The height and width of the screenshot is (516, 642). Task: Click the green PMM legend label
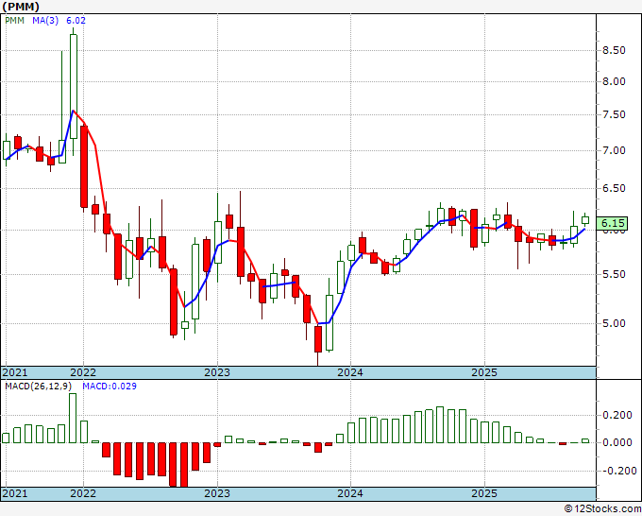(14, 21)
